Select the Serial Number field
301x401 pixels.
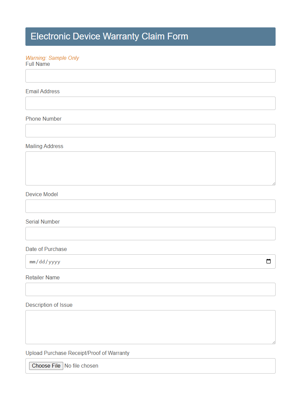coord(150,234)
